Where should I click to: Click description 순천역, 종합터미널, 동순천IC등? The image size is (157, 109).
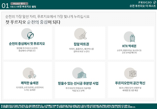pos(129,52)
